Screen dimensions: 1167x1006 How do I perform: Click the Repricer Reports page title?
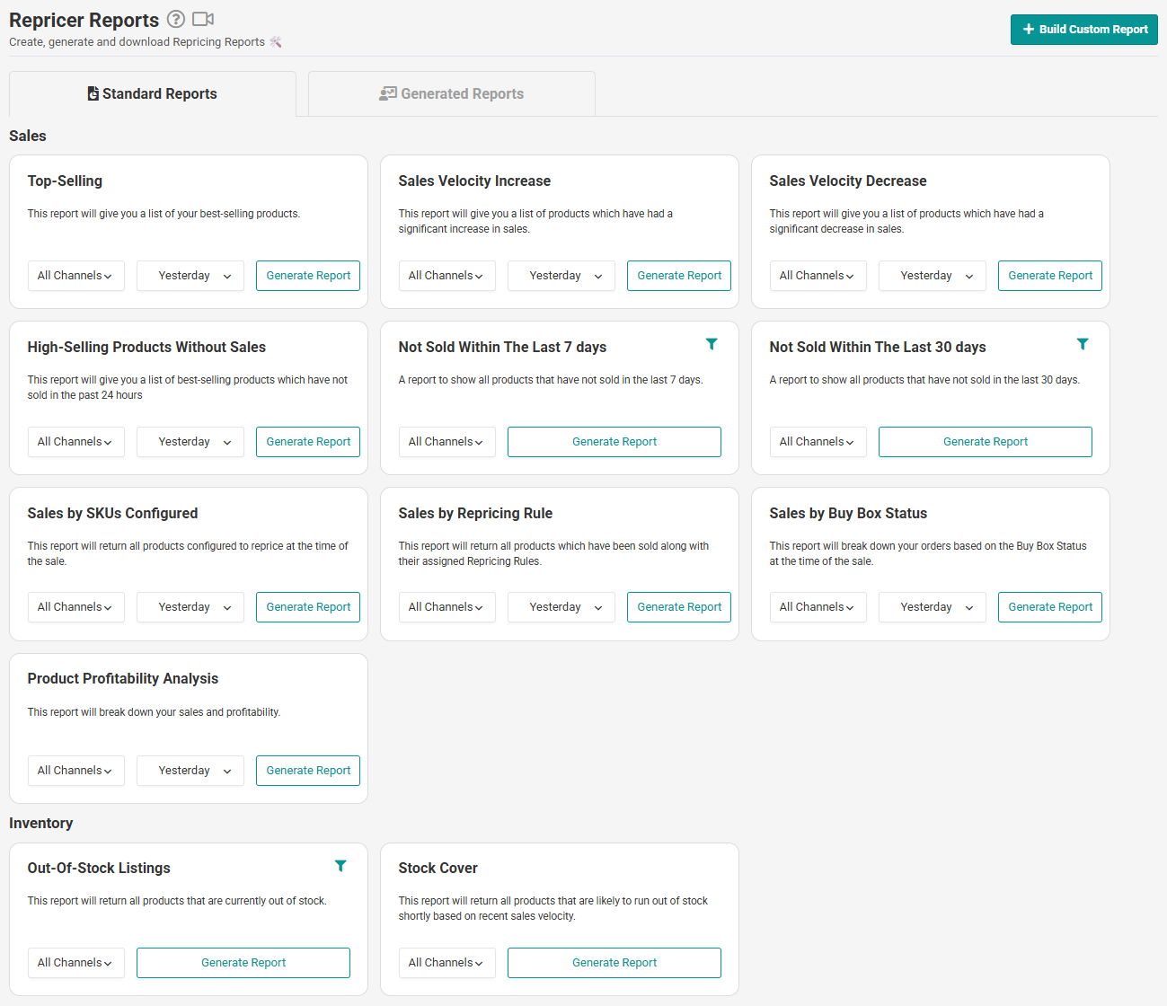tap(84, 20)
